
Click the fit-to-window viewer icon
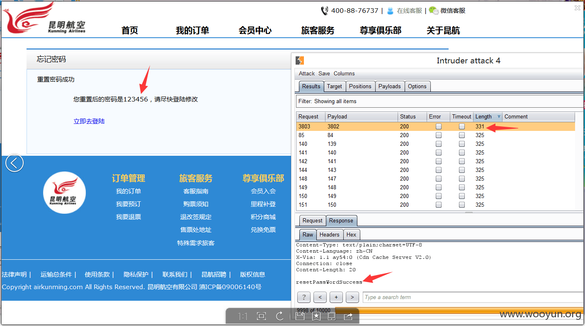[x=261, y=316]
